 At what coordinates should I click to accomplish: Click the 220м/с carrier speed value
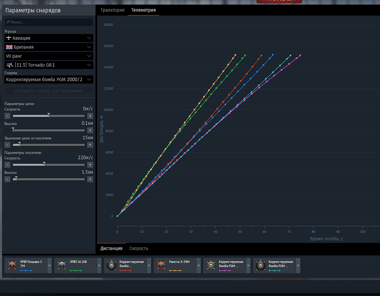click(x=85, y=158)
